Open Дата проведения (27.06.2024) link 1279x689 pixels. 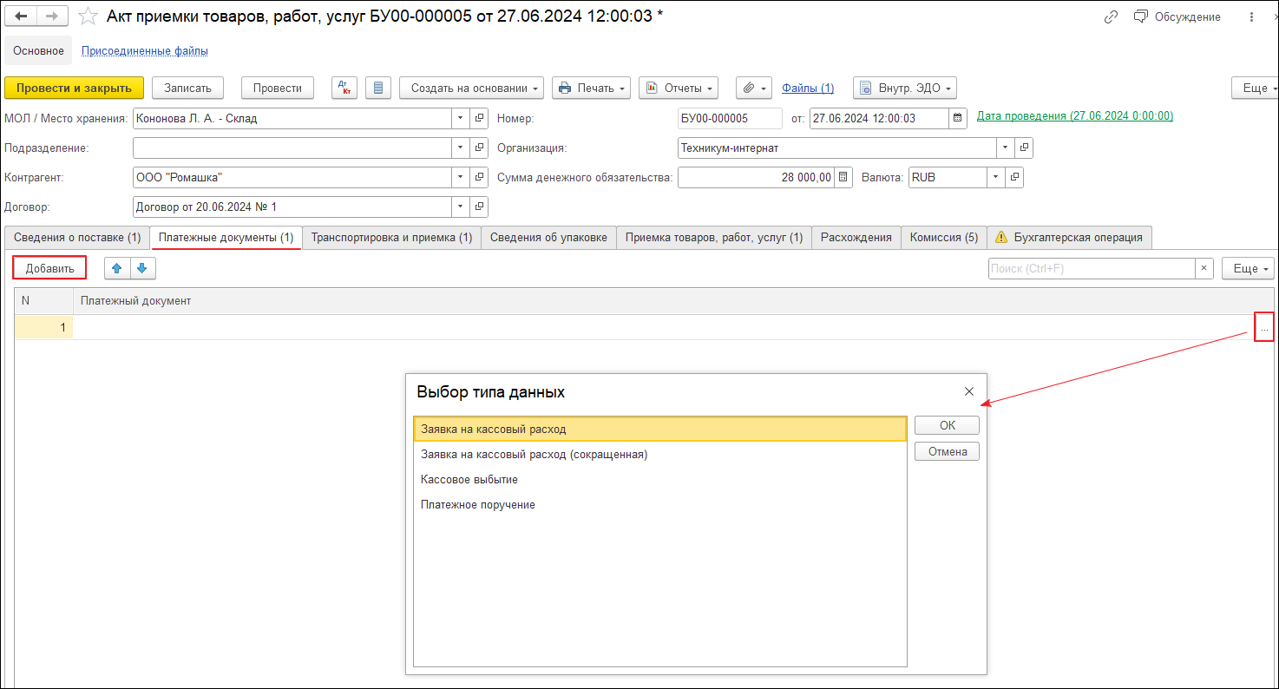pyautogui.click(x=1075, y=115)
